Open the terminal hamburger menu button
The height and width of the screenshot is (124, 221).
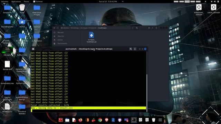click(x=135, y=49)
